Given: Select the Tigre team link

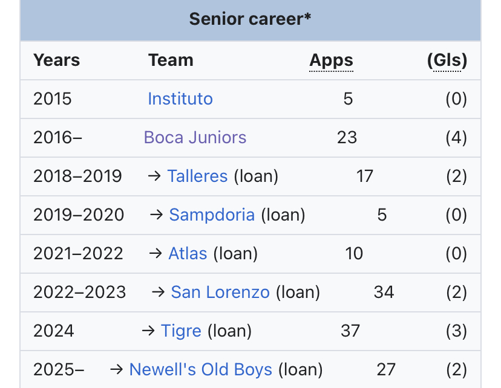Looking at the screenshot, I should point(181,331).
